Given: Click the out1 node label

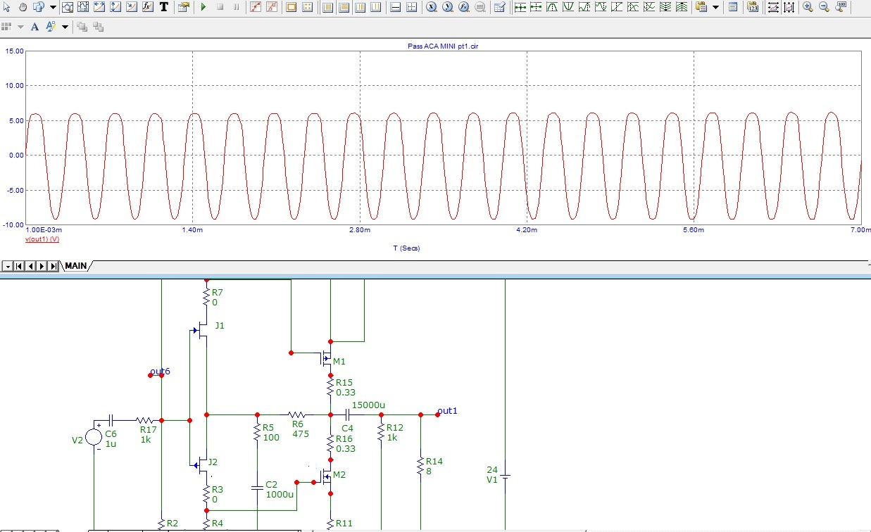Looking at the screenshot, I should click(447, 410).
